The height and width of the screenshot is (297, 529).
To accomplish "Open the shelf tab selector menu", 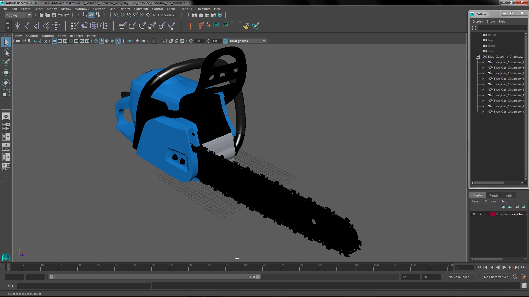I will coord(8,23).
